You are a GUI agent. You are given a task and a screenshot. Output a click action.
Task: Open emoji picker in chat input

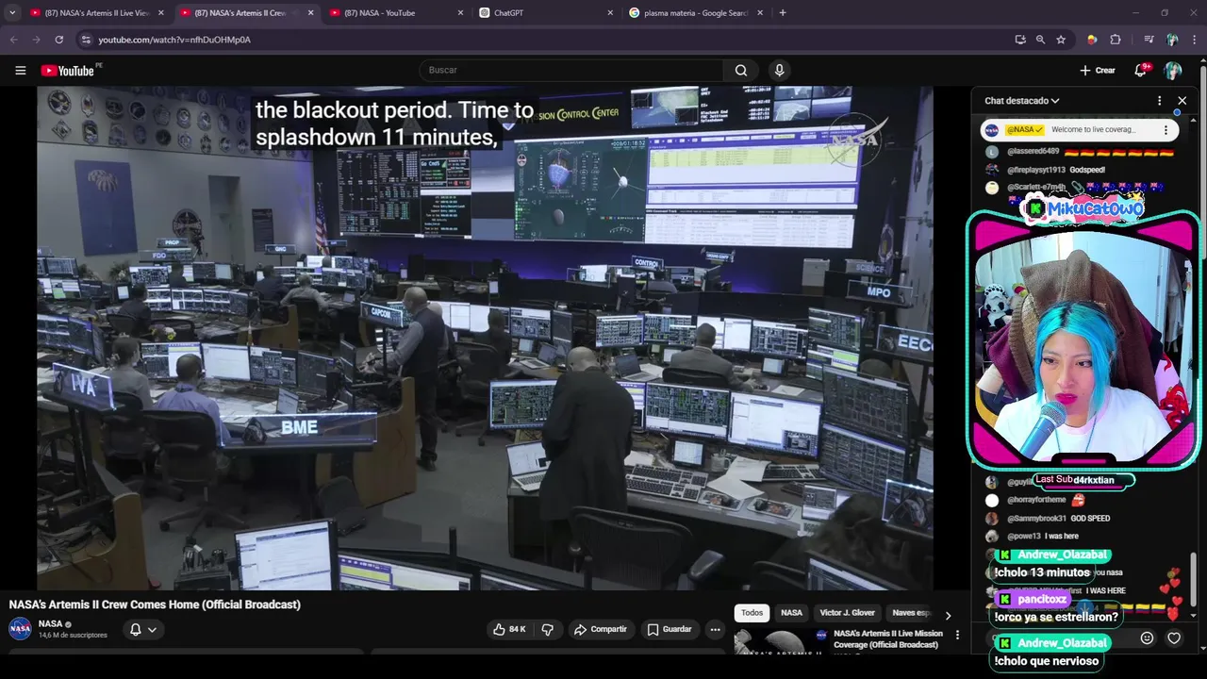click(x=1147, y=638)
